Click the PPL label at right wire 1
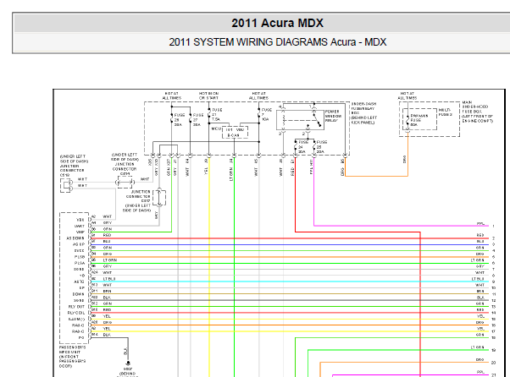This screenshot has width=510, height=377. pos(480,223)
